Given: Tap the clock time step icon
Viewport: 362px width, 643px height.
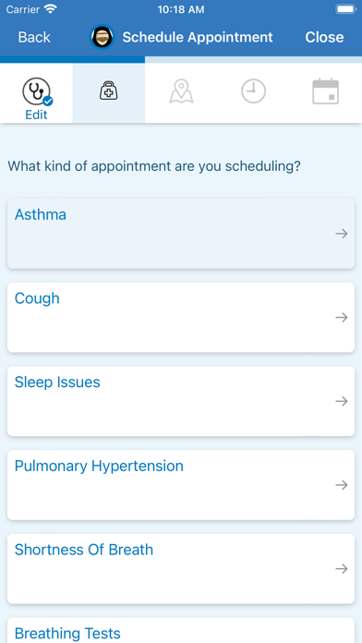Looking at the screenshot, I should click(253, 91).
